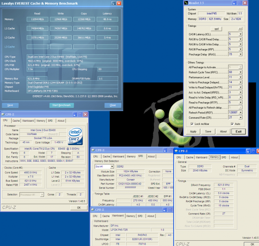Screen dimensions: 259x246
Task: Click the CPU-Z icon in the left CPU window title bar
Action: [3, 114]
